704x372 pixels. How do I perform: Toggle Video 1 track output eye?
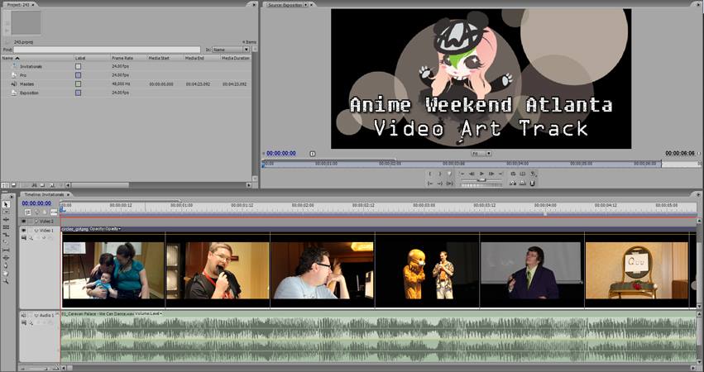coord(23,230)
